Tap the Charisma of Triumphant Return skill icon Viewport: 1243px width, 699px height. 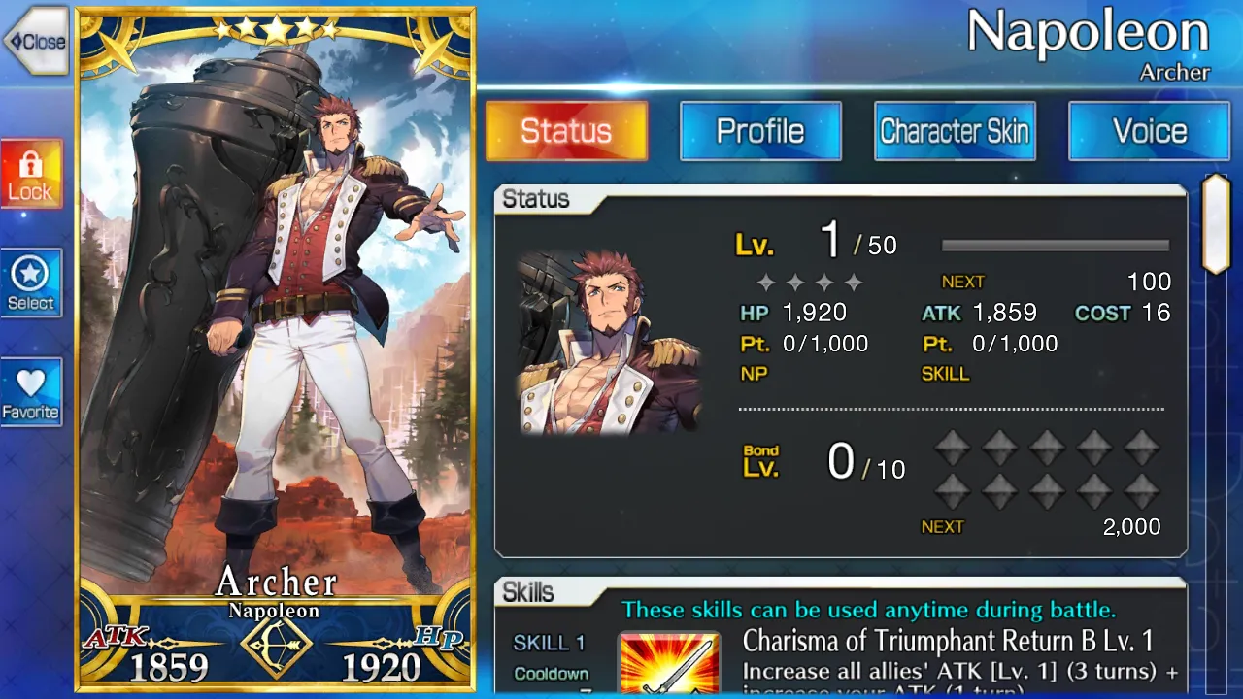pyautogui.click(x=670, y=664)
